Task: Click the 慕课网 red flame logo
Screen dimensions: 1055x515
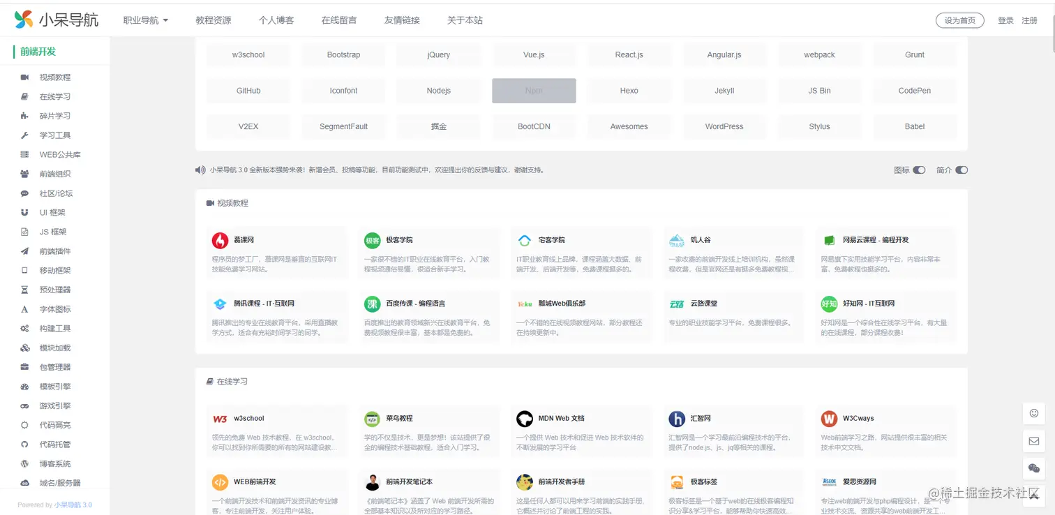Action: click(220, 241)
